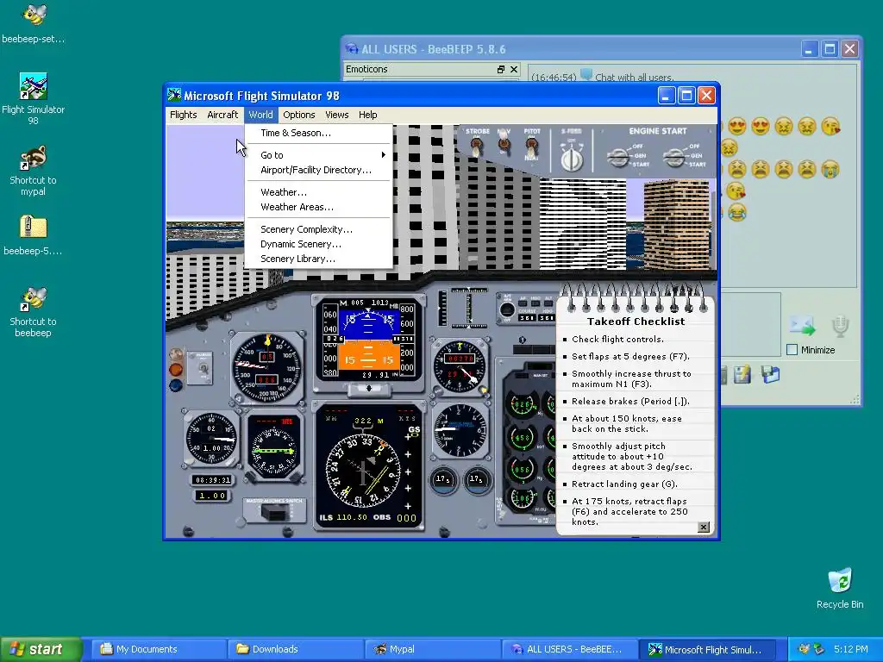Screen dimensions: 883x662
Task: Click the save-chat floppy with pencil icon in BeeBEEP
Action: tap(742, 374)
